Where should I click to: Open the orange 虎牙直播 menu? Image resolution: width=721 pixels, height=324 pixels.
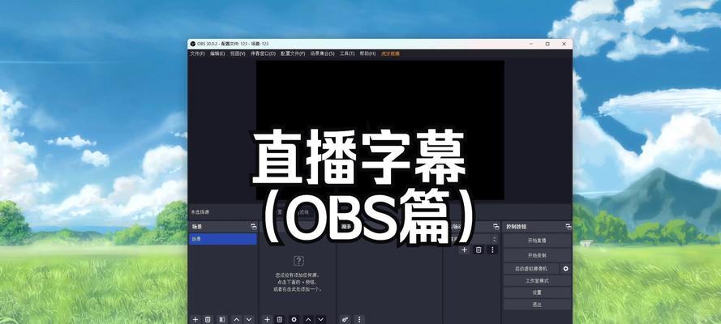pyautogui.click(x=390, y=53)
